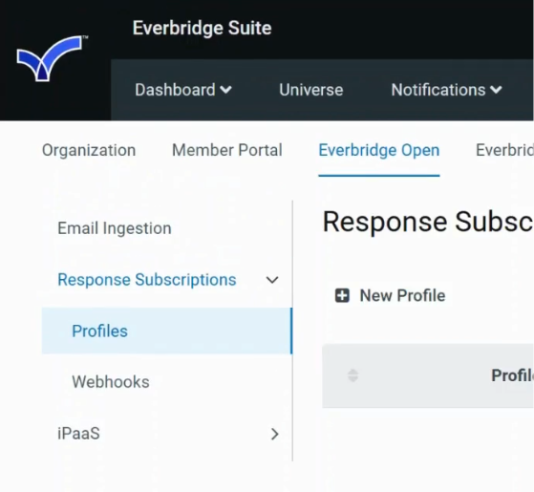This screenshot has height=492, width=534.
Task: Click the plus icon beside New Profile
Action: pyautogui.click(x=342, y=295)
